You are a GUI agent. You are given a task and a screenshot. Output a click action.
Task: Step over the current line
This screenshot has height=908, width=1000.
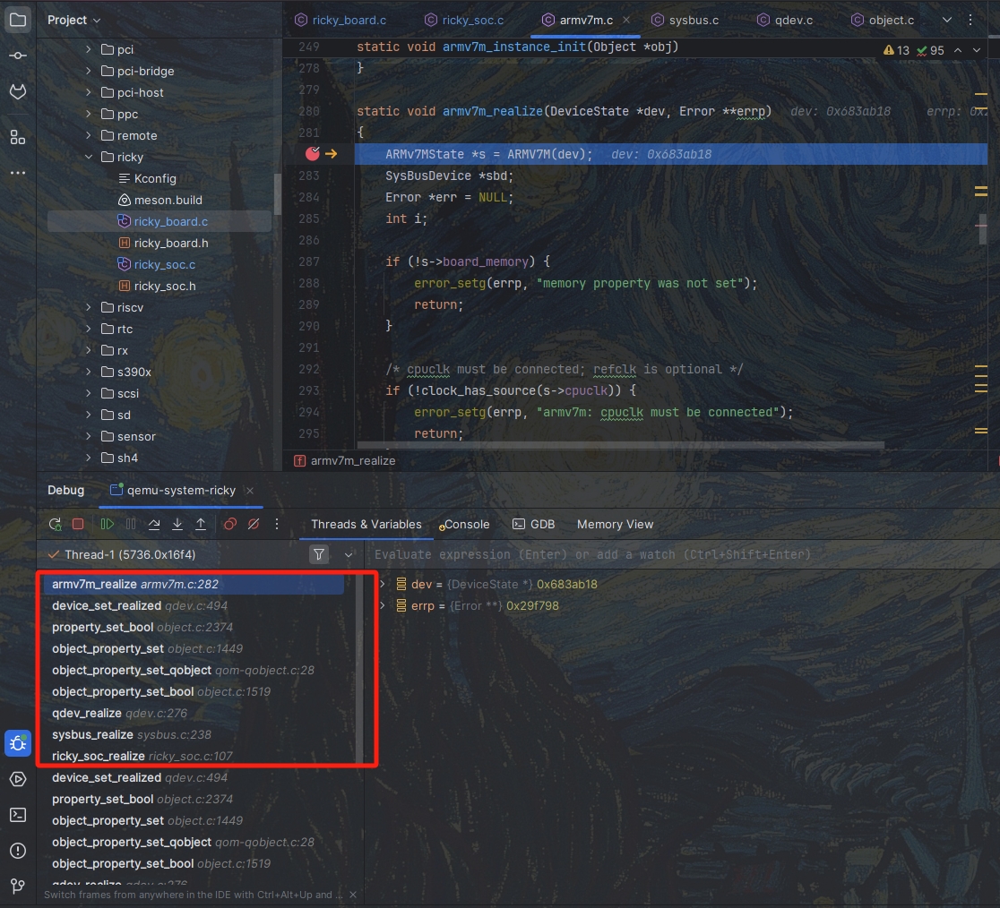coord(154,524)
